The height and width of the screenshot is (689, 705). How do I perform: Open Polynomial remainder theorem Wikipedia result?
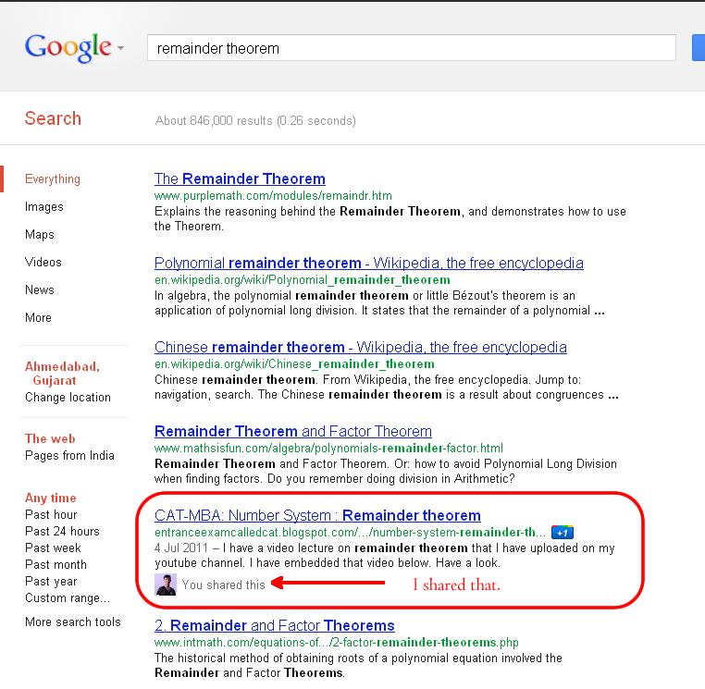[368, 263]
